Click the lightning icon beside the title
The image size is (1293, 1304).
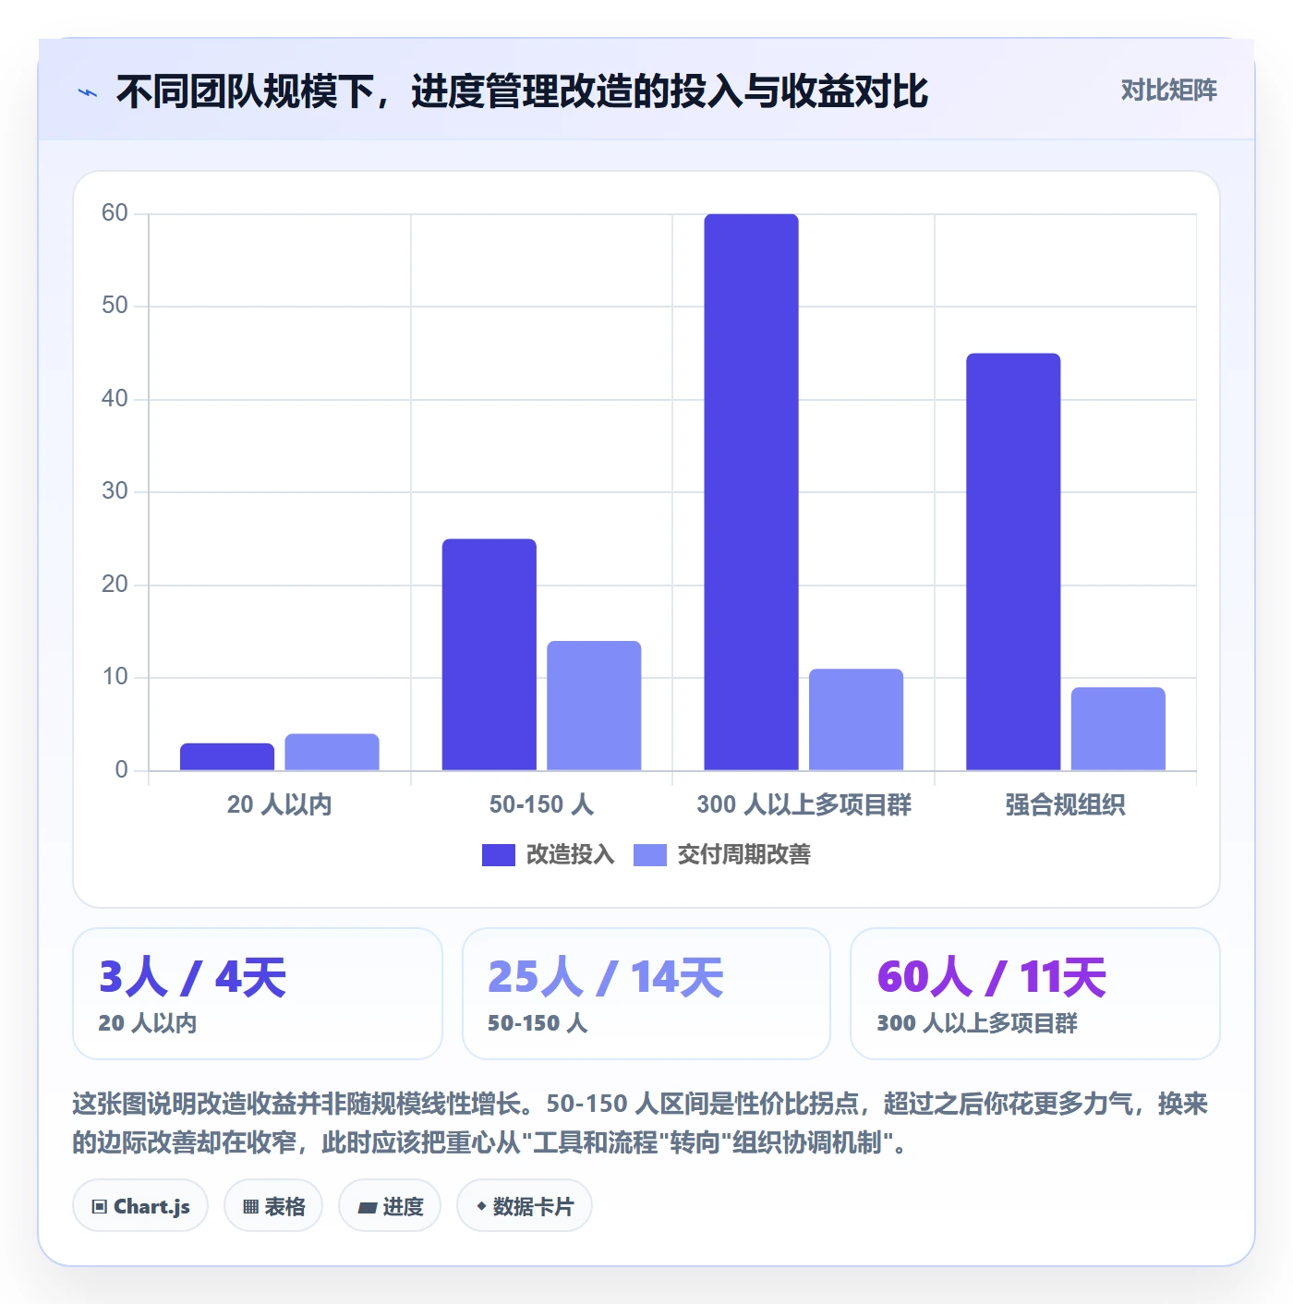click(88, 92)
